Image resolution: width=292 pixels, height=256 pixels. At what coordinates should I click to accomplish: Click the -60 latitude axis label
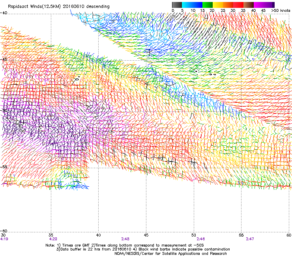point(4,231)
